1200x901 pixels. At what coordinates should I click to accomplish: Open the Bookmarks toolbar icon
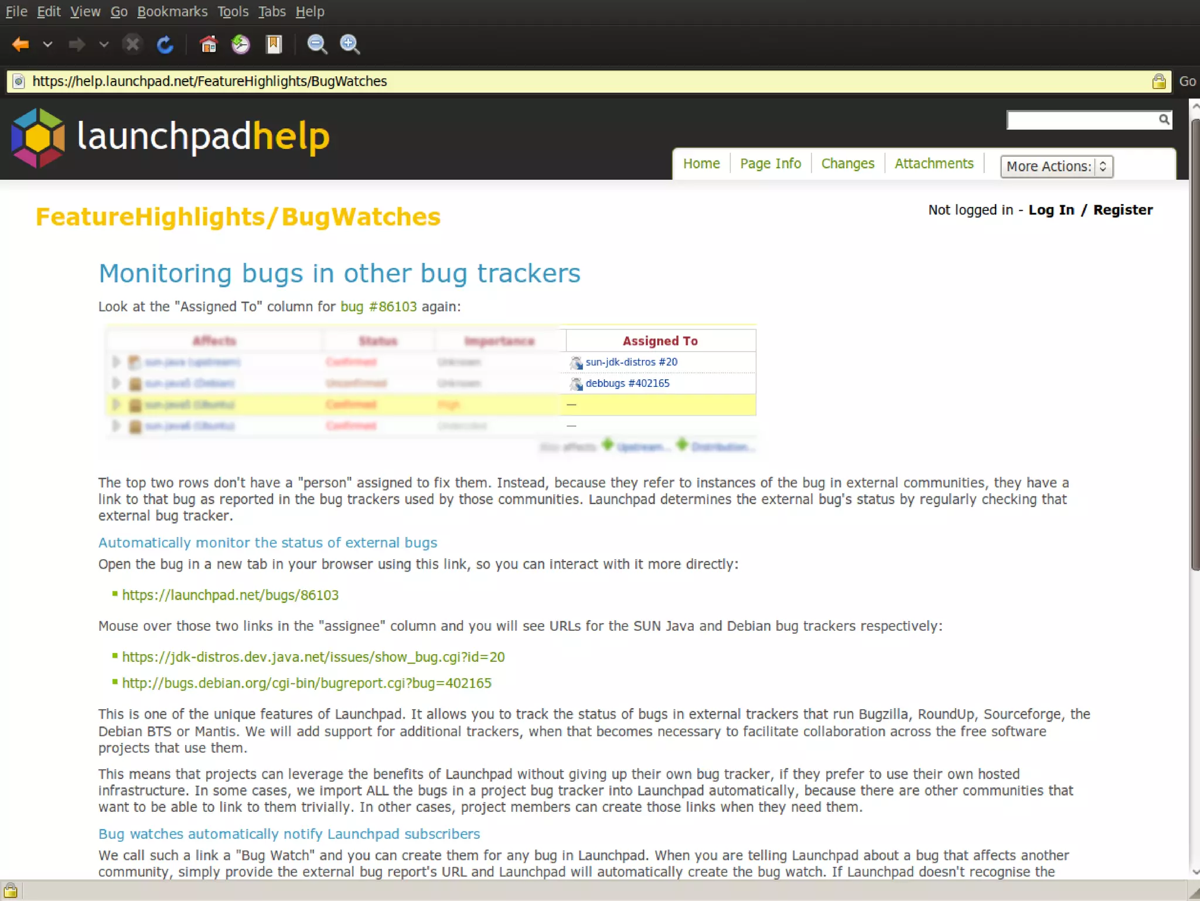click(x=274, y=45)
